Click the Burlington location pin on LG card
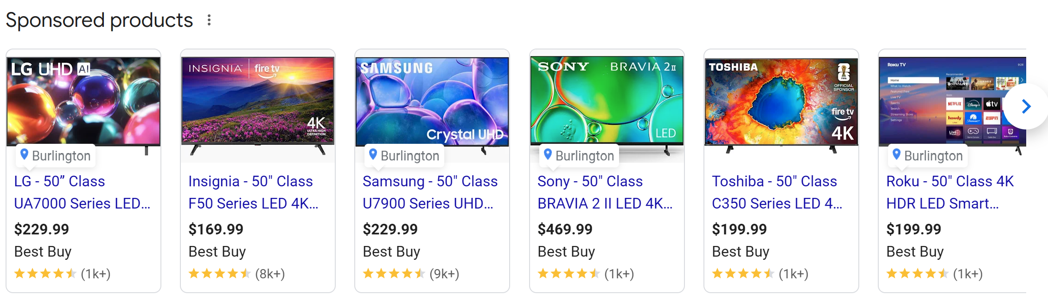The width and height of the screenshot is (1048, 307). (25, 154)
